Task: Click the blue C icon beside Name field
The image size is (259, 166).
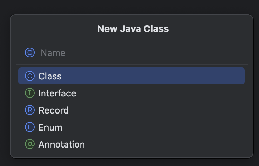Action: click(30, 53)
